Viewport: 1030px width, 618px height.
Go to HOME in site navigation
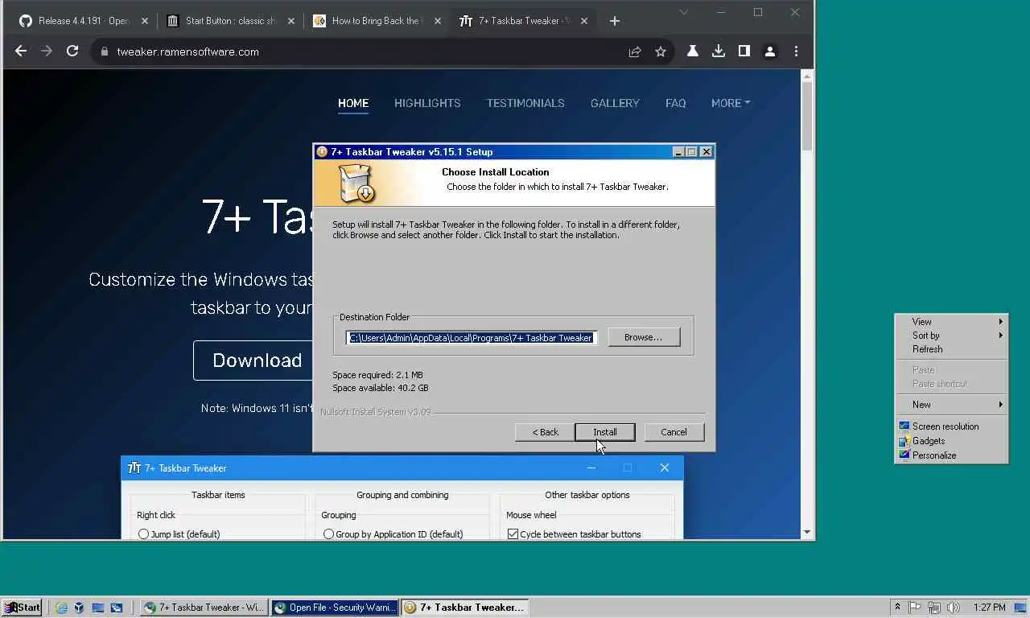(353, 103)
